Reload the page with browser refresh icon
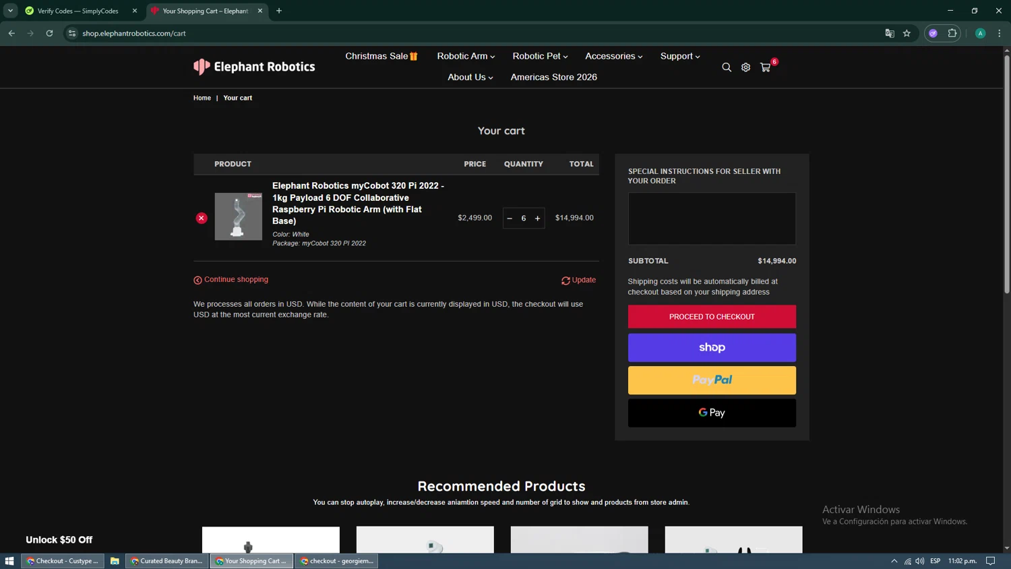The image size is (1011, 569). [x=49, y=33]
